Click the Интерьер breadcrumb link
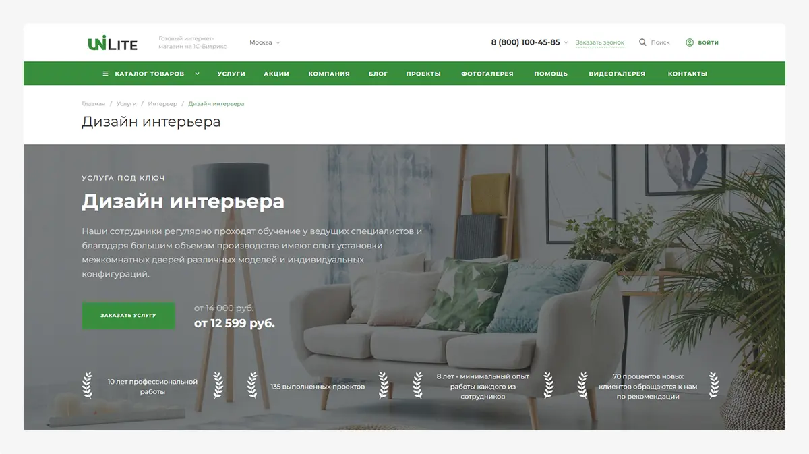This screenshot has width=809, height=454. coord(162,104)
